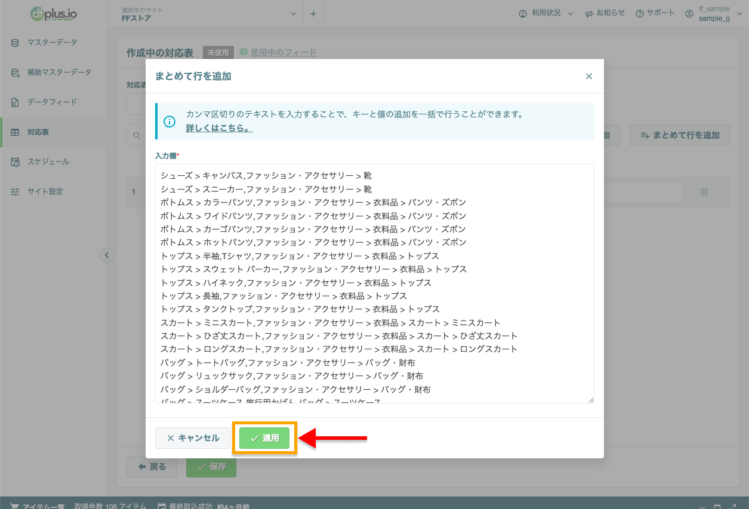
Task: Click the 適用 button
Action: [x=264, y=438]
